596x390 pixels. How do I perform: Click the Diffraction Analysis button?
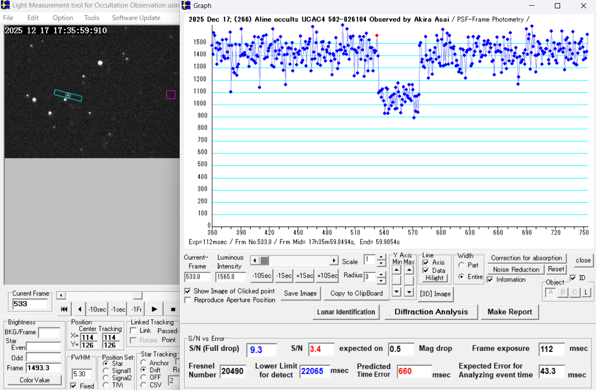pyautogui.click(x=431, y=312)
